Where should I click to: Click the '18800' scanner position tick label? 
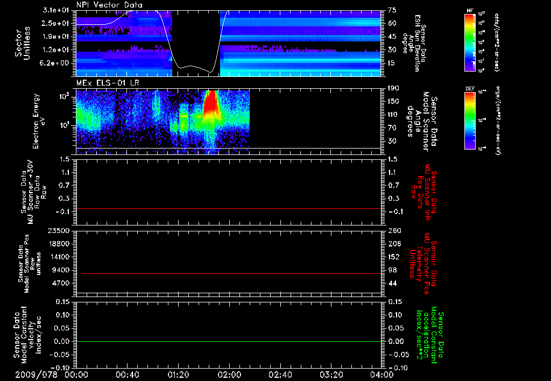pyautogui.click(x=59, y=244)
